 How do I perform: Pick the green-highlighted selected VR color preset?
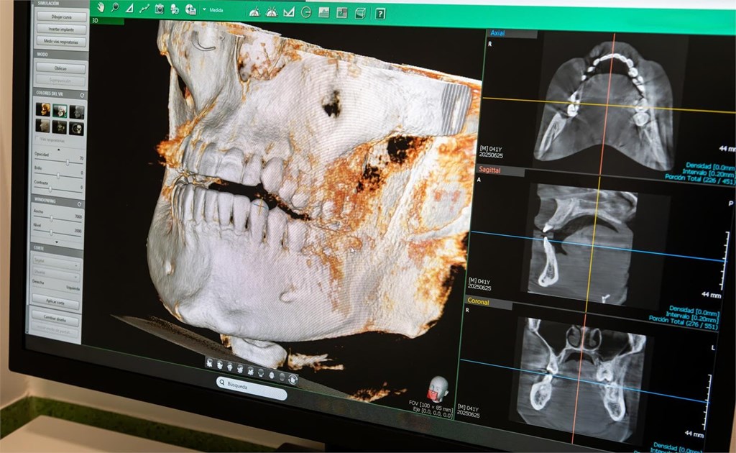60,111
